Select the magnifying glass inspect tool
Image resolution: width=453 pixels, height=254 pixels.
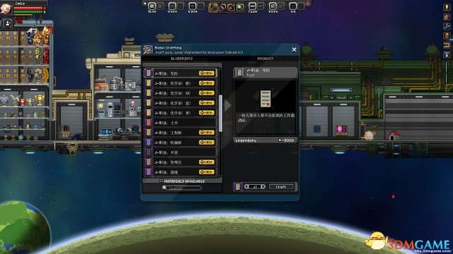click(x=240, y=7)
